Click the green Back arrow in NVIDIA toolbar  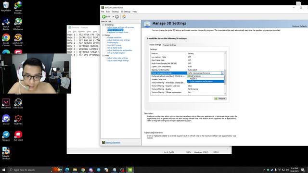pos(104,17)
